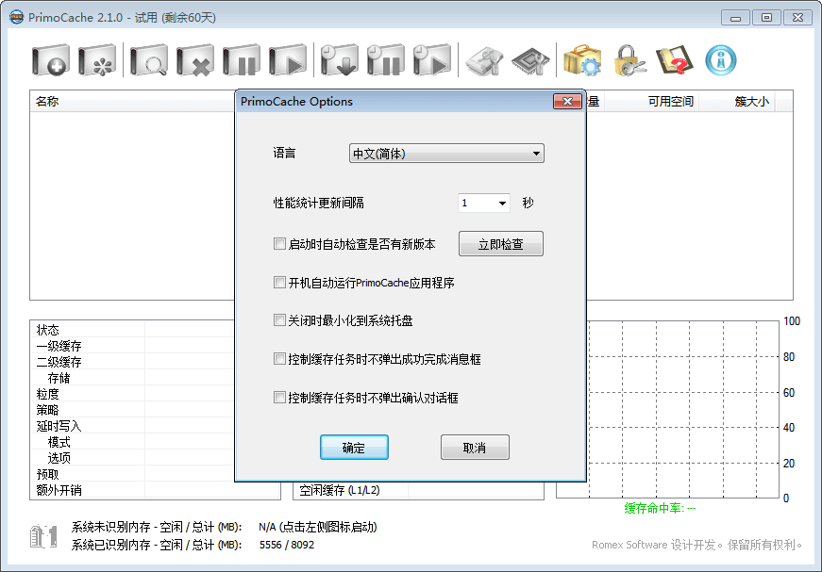Click the padlock license key icon
822x572 pixels.
[x=629, y=60]
